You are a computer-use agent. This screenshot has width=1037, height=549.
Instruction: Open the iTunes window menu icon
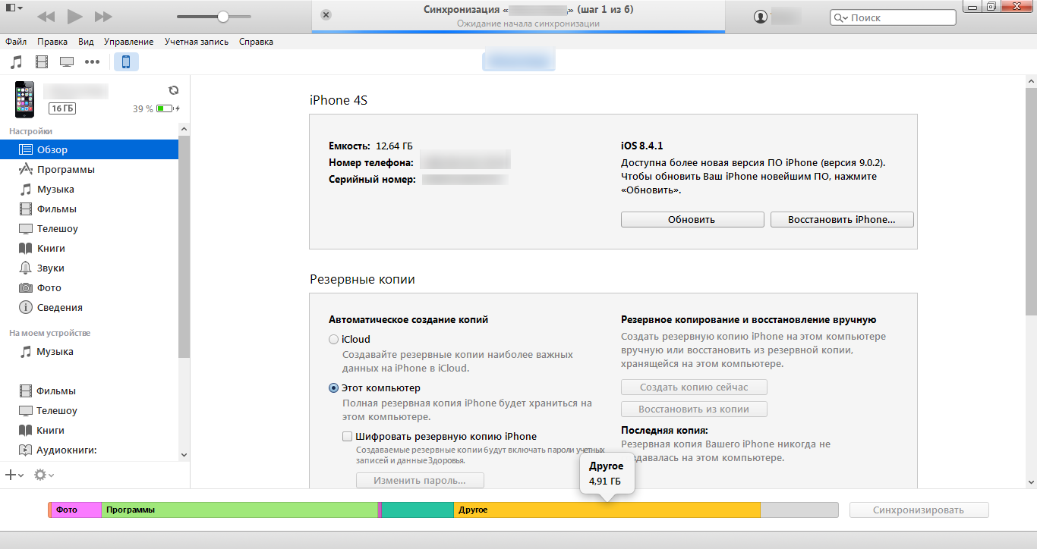13,8
